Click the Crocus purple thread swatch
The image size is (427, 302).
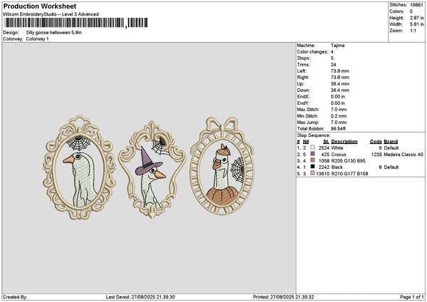(312, 154)
